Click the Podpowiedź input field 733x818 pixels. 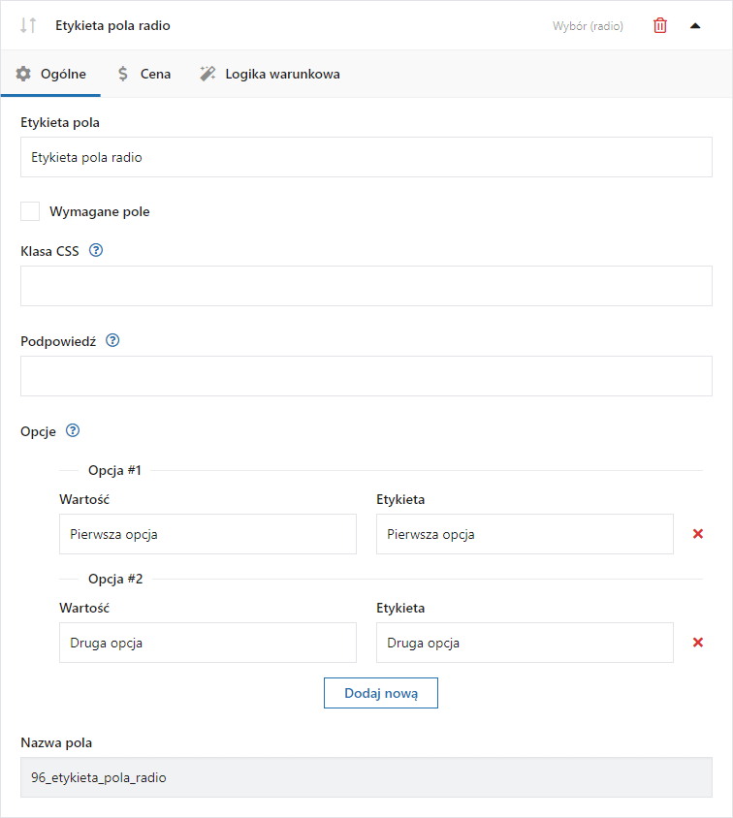coord(366,376)
